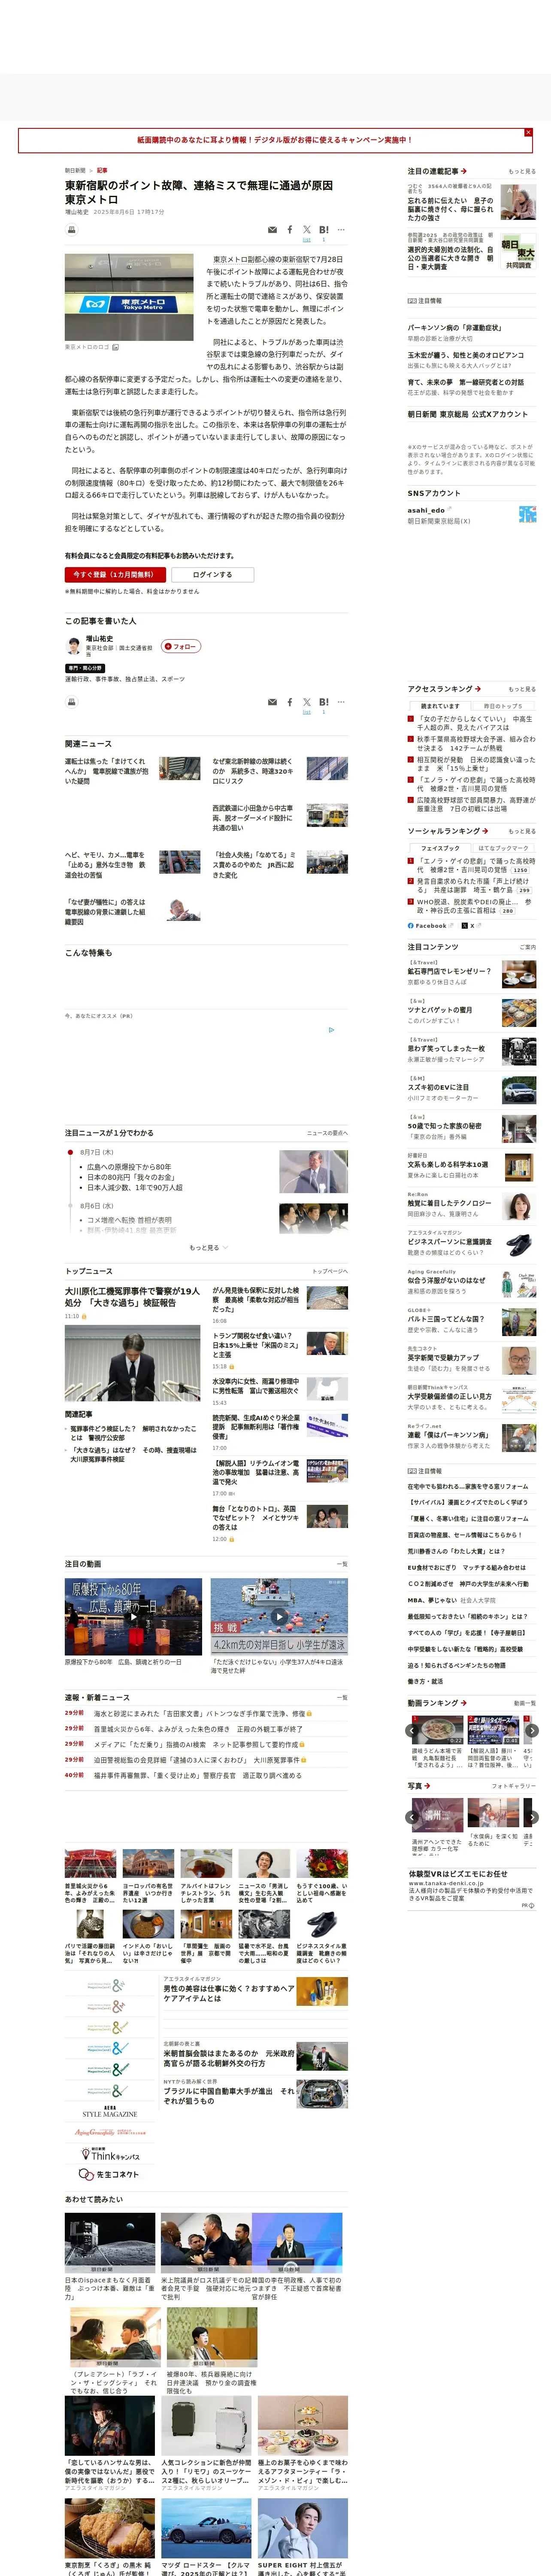Switch to 昨日のトップ5 tab
The width and height of the screenshot is (551, 2576).
(x=503, y=706)
